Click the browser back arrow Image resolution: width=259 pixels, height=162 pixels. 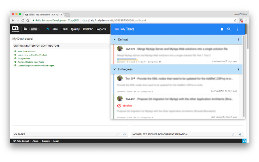pos(13,20)
